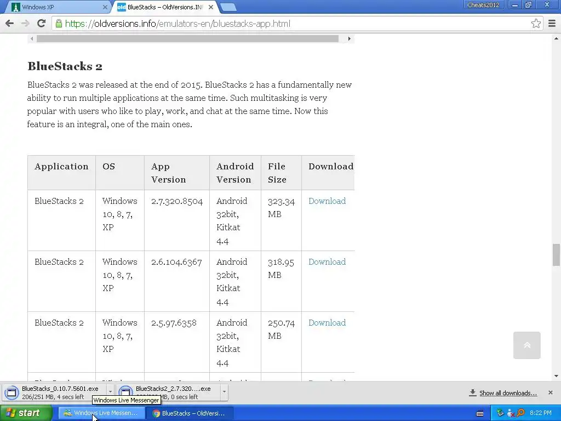The width and height of the screenshot is (561, 421).
Task: Expand options for the BlueStacks_0.10.7.5601.exe download
Action: pos(110,391)
